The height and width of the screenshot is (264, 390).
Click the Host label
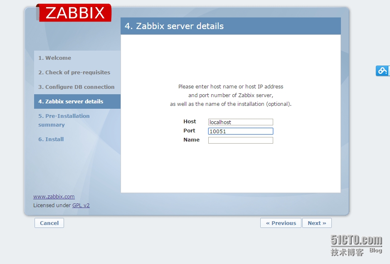point(190,122)
